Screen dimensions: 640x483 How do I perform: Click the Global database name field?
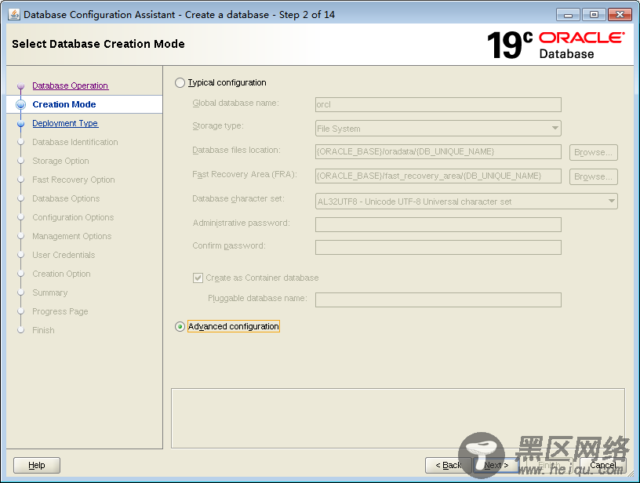(438, 104)
